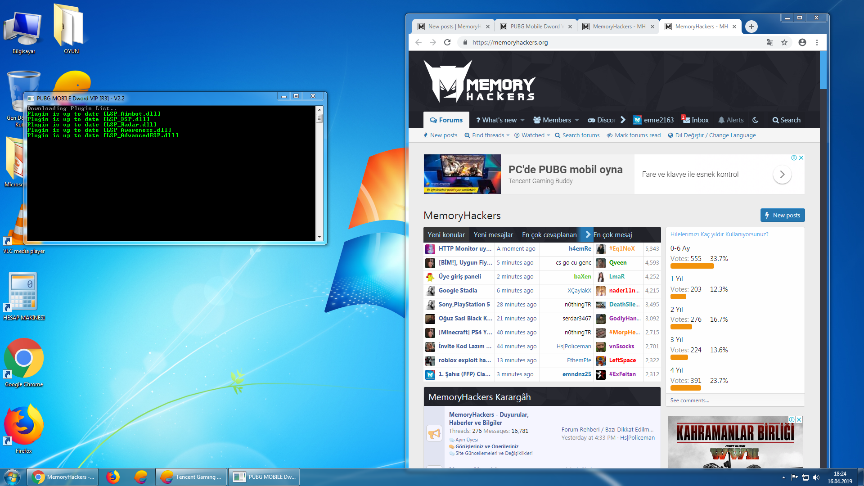This screenshot has width=864, height=486.
Task: Show hidden system tray icons
Action: 783,477
